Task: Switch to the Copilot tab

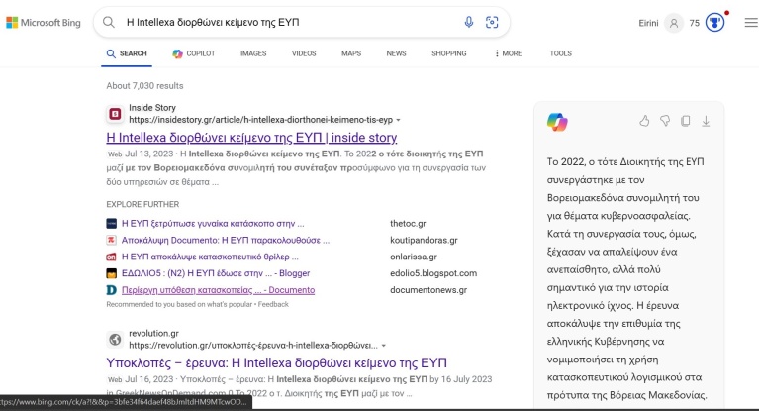Action: [x=194, y=53]
